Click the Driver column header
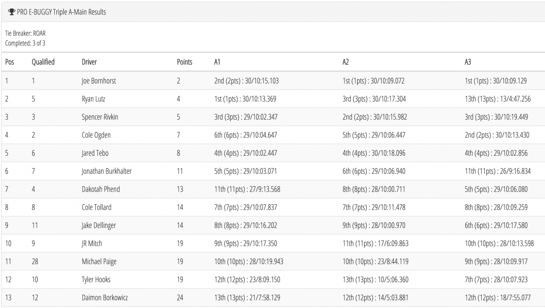Viewport: 545px width, 308px height. pos(89,62)
